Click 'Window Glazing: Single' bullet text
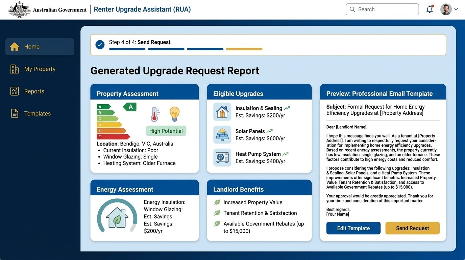Screen dimensions: 465x260 pos(130,157)
